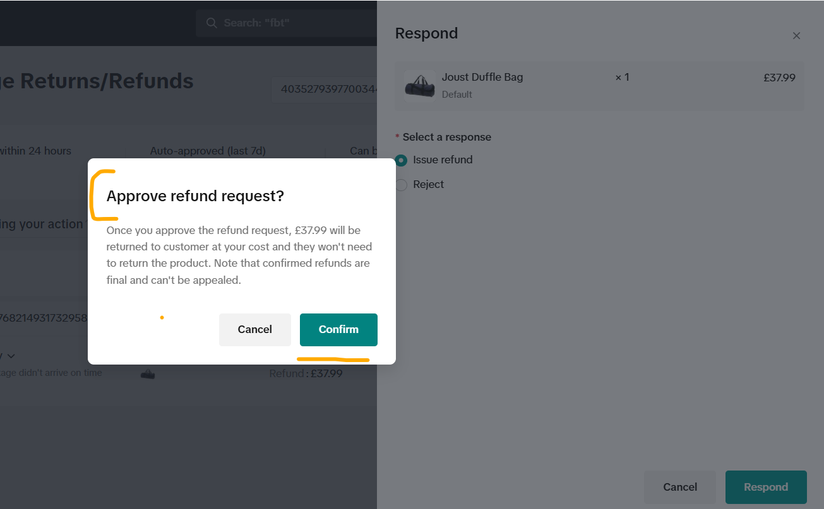Expand the chevron above the late package reason

point(11,356)
